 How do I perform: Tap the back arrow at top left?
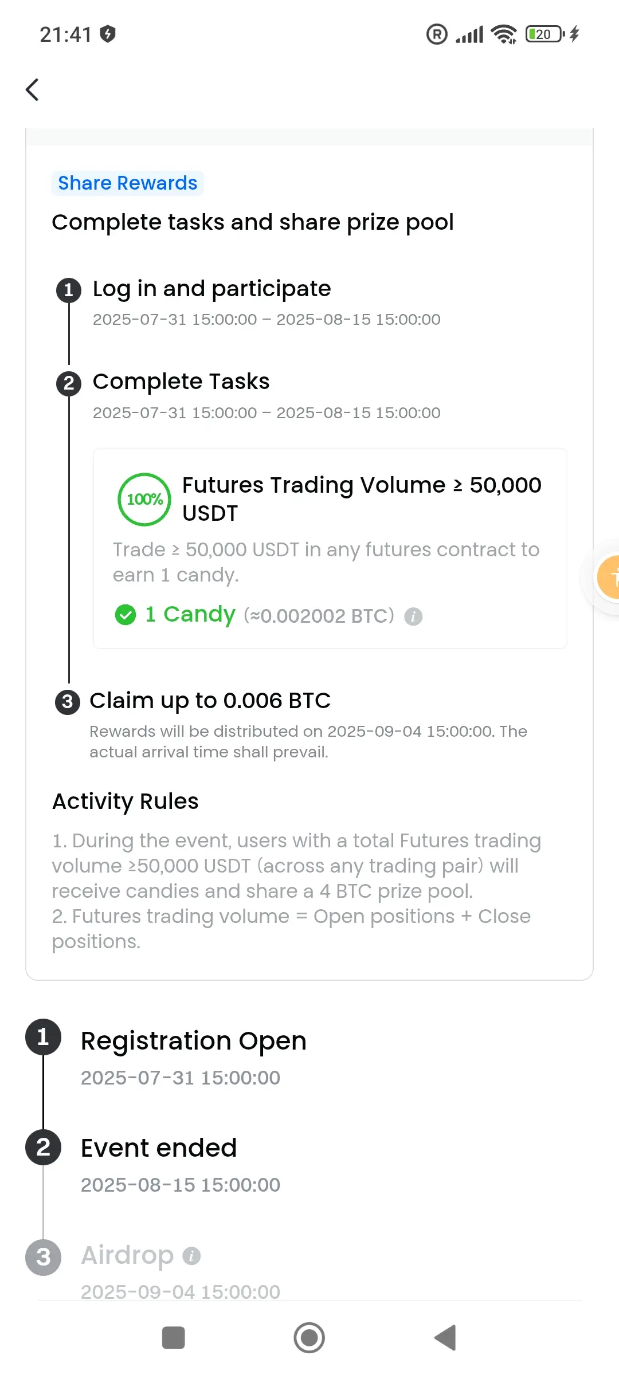33,89
